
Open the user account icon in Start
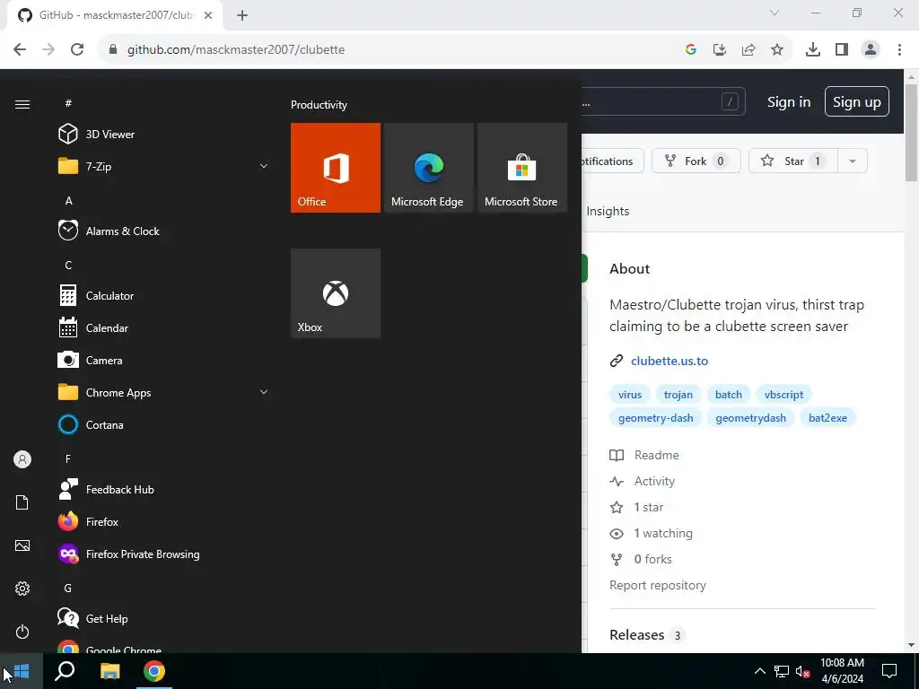[x=22, y=459]
